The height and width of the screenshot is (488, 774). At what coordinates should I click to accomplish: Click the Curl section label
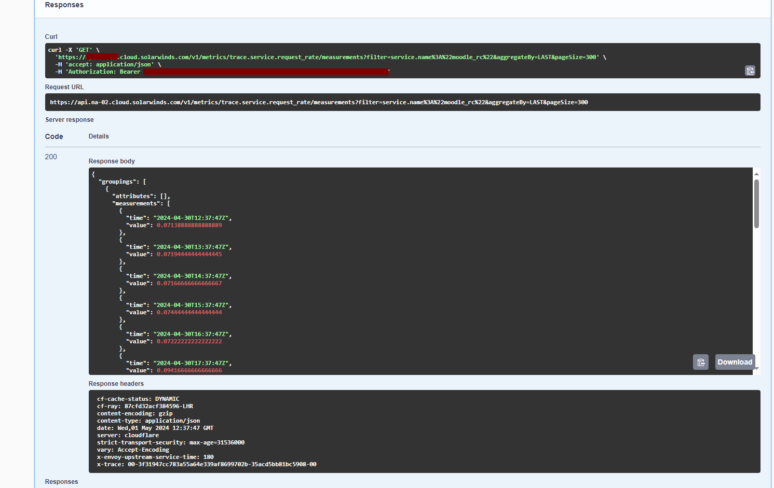tap(51, 37)
